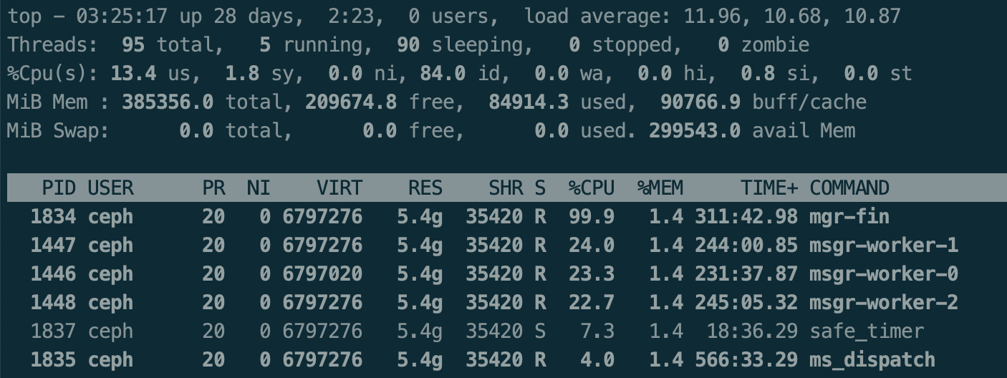Image resolution: width=1007 pixels, height=378 pixels.
Task: Select the msgr-worker-1 command entry
Action: (x=884, y=246)
